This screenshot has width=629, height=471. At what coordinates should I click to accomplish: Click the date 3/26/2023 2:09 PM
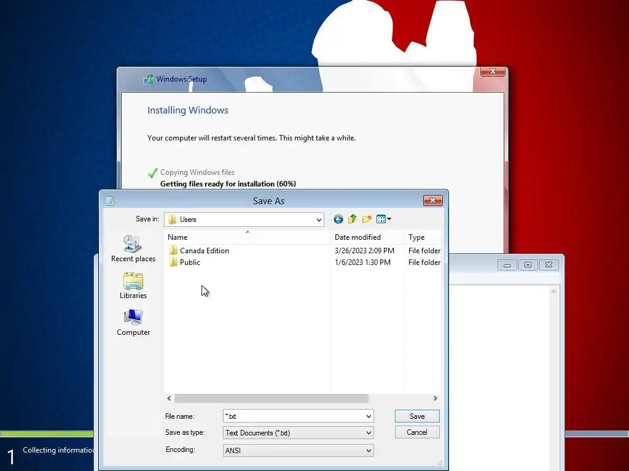tap(364, 251)
